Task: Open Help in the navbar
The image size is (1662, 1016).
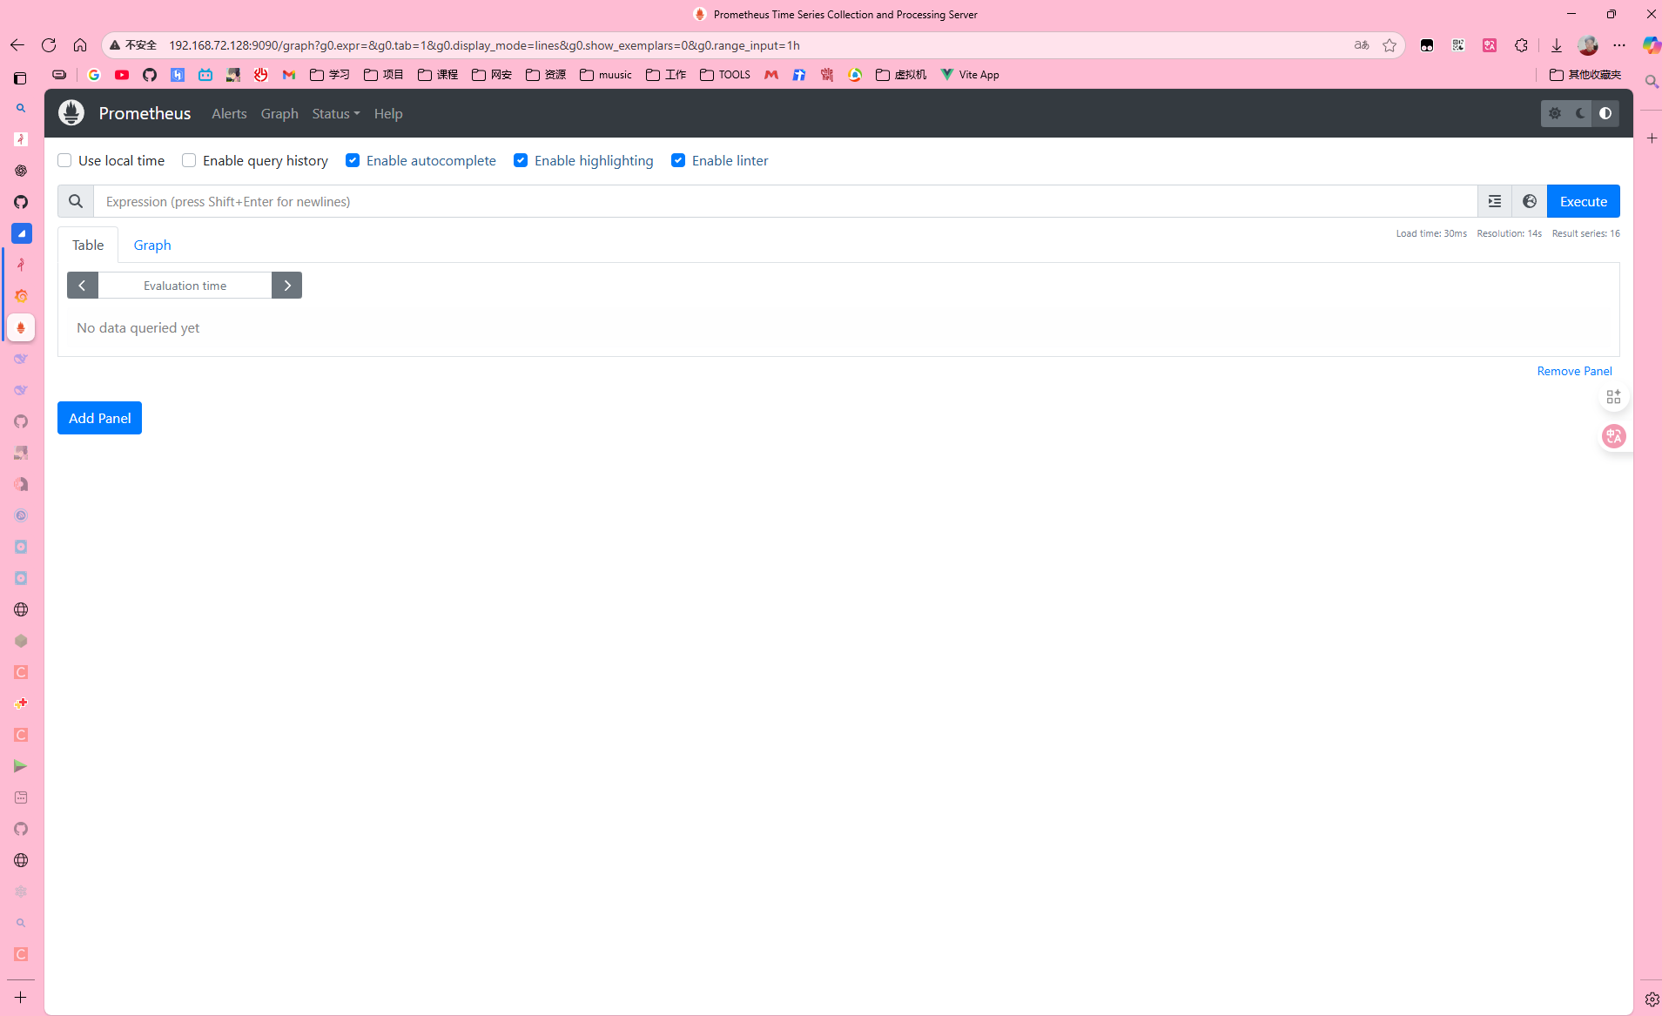Action: [388, 114]
